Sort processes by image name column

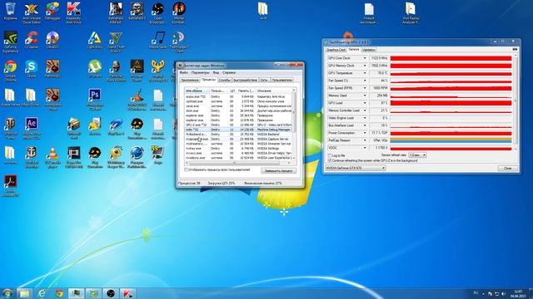click(x=197, y=91)
